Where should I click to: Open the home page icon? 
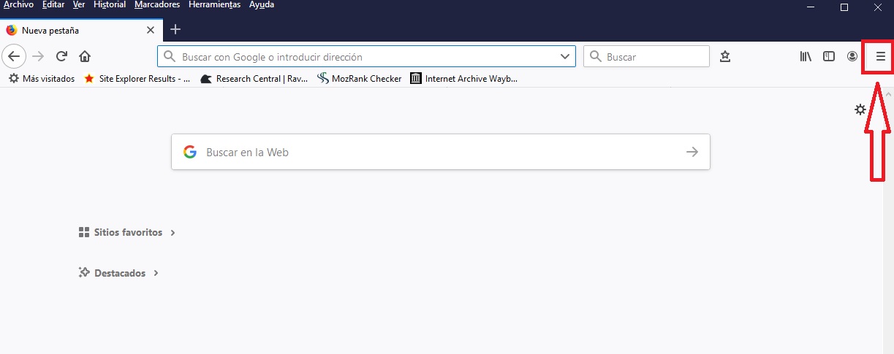[x=85, y=56]
